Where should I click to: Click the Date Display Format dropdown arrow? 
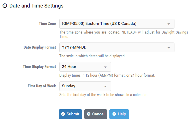[168, 48]
